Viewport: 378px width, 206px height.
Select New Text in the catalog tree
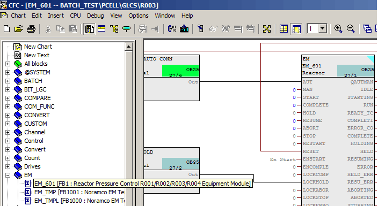37,55
